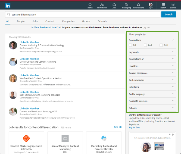
Task: Check the 1st connections checkbox
Action: (x=130, y=45)
